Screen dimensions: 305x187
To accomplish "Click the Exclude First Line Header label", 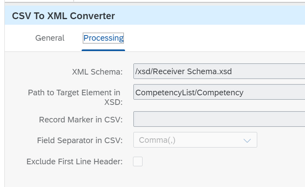I will click(x=74, y=162).
